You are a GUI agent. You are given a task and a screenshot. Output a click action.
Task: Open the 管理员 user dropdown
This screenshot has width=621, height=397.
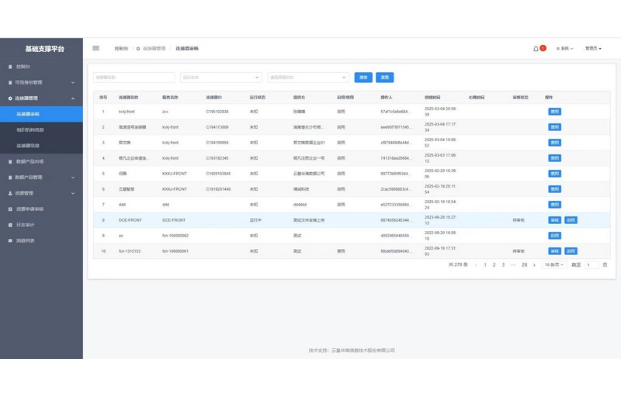593,49
